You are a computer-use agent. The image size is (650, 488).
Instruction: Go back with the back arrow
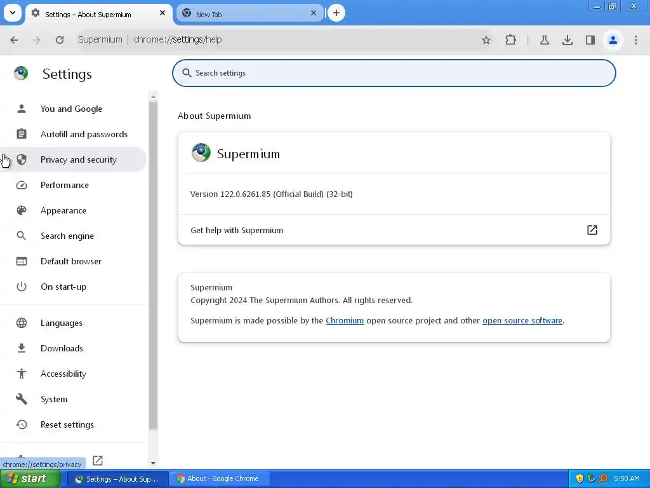pos(14,40)
